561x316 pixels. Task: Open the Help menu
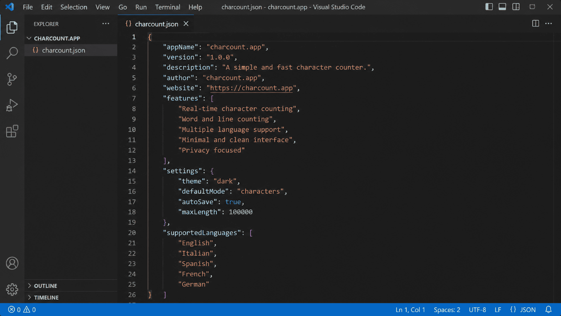click(195, 7)
